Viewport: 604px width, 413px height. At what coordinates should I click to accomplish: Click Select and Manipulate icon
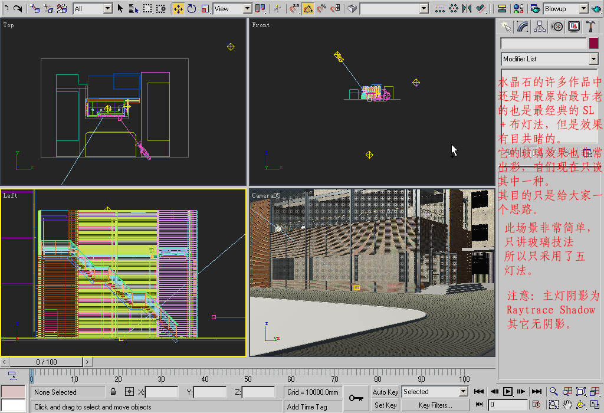[x=277, y=8]
